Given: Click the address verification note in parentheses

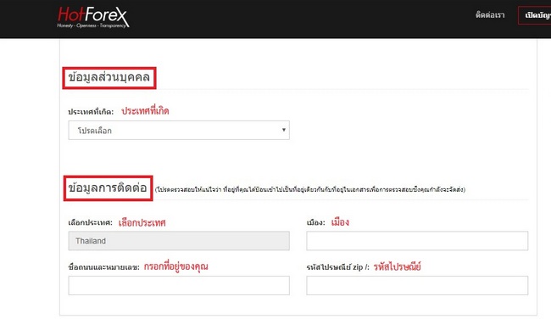Looking at the screenshot, I should [x=310, y=189].
